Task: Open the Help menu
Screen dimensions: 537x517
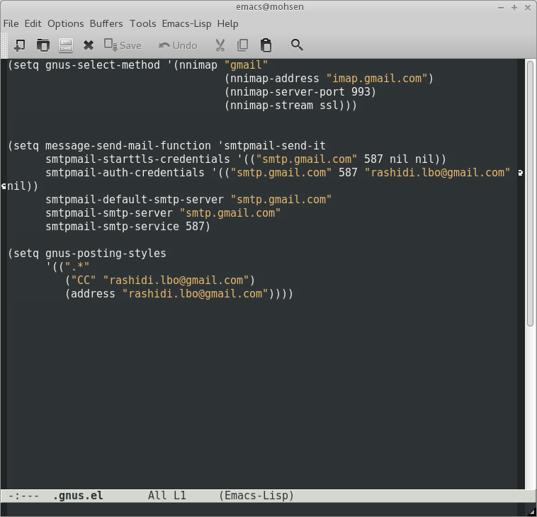Action: point(227,23)
